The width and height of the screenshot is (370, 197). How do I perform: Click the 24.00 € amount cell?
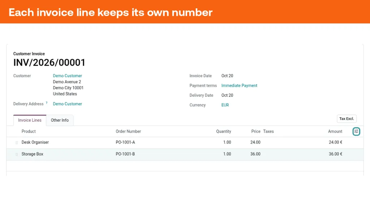(x=336, y=142)
